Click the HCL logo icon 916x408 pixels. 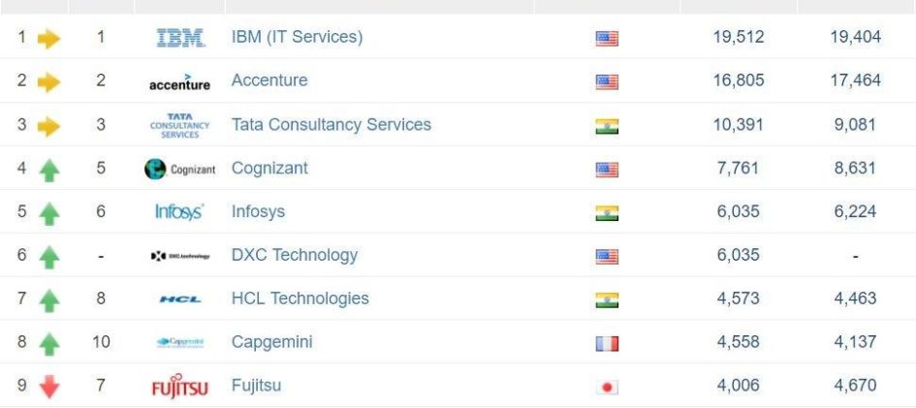[179, 299]
